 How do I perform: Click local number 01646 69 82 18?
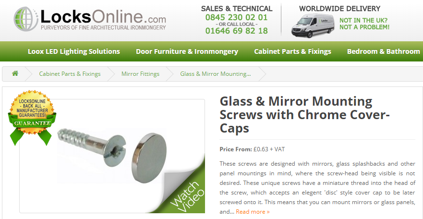(237, 31)
